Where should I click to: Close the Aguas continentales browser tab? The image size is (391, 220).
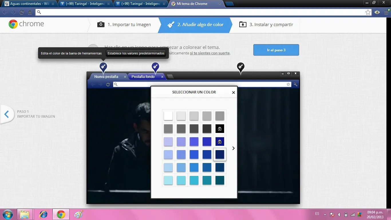pos(53,4)
